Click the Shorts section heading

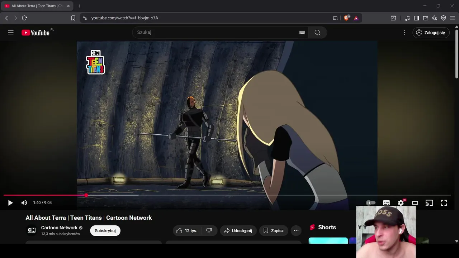(327, 227)
